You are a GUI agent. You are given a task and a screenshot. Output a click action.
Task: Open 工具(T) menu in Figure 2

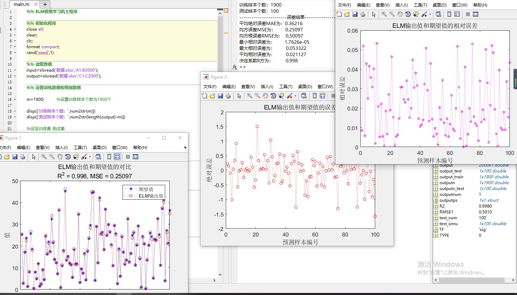pyautogui.click(x=286, y=87)
